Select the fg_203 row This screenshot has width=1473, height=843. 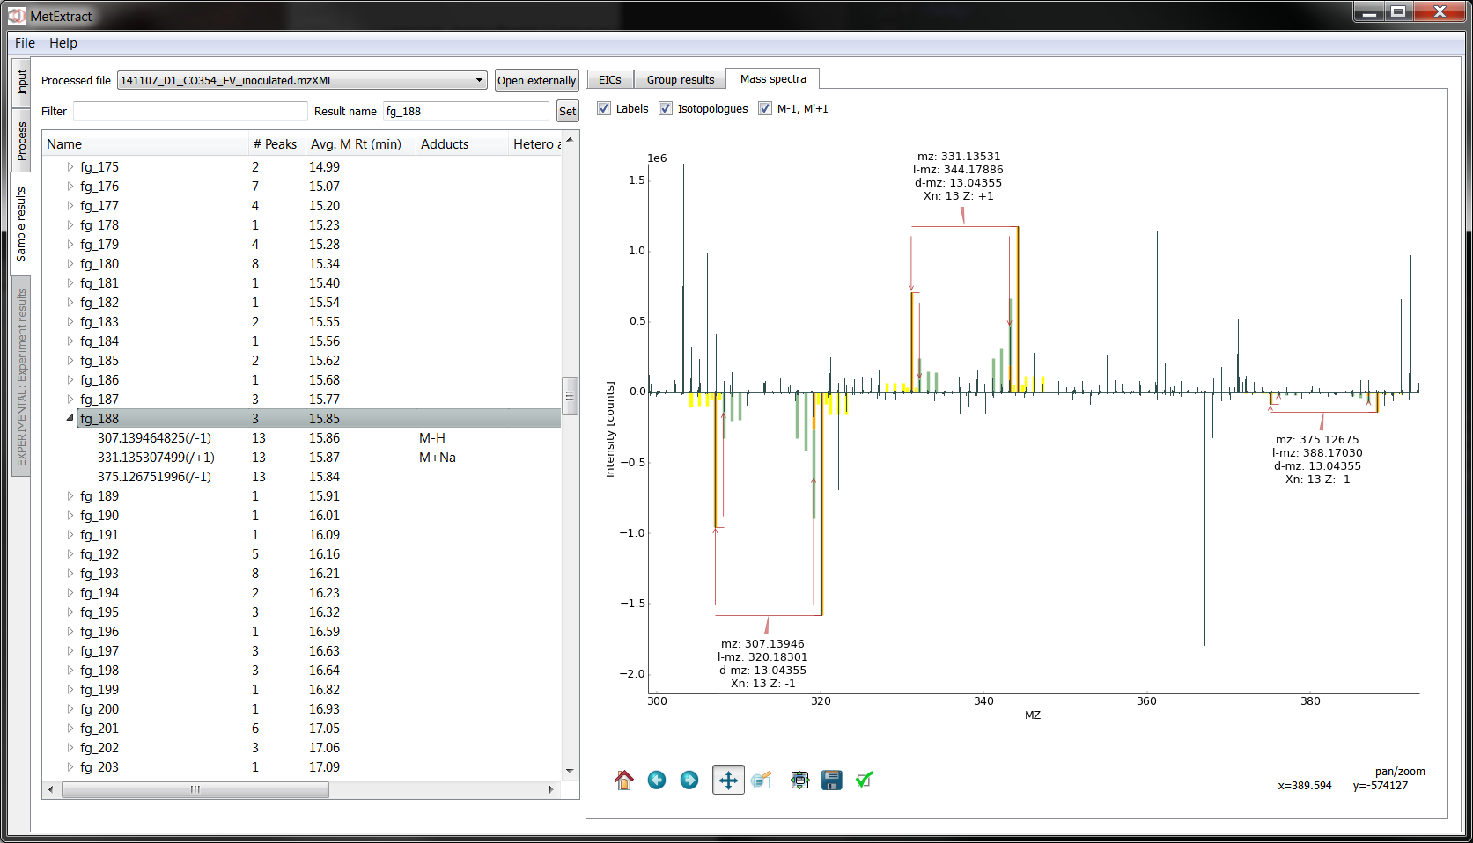(x=302, y=766)
